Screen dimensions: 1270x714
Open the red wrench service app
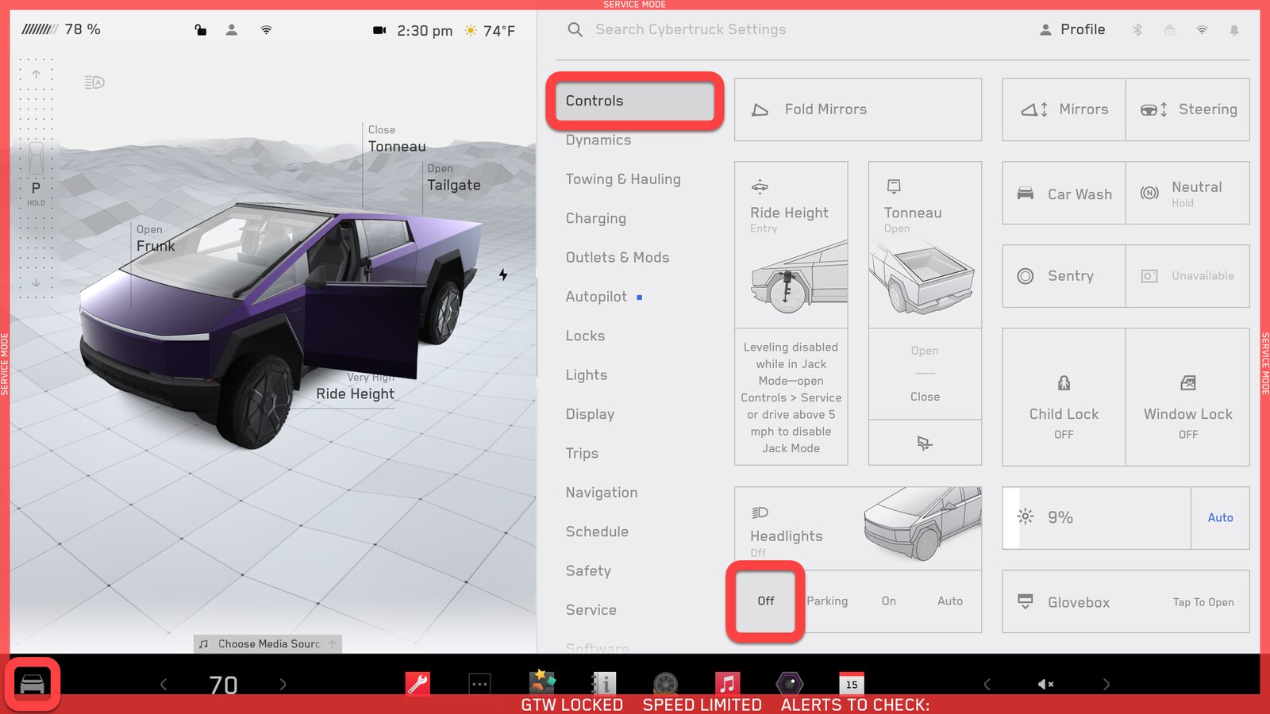point(418,684)
